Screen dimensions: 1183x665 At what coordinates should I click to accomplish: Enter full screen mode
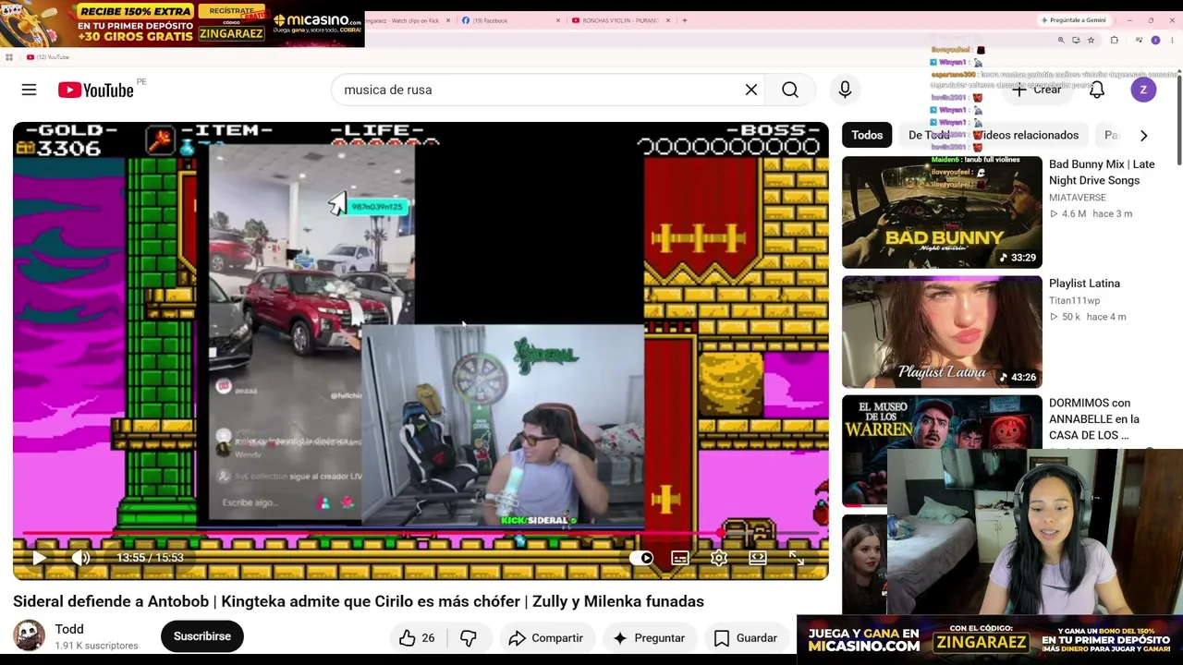point(797,558)
